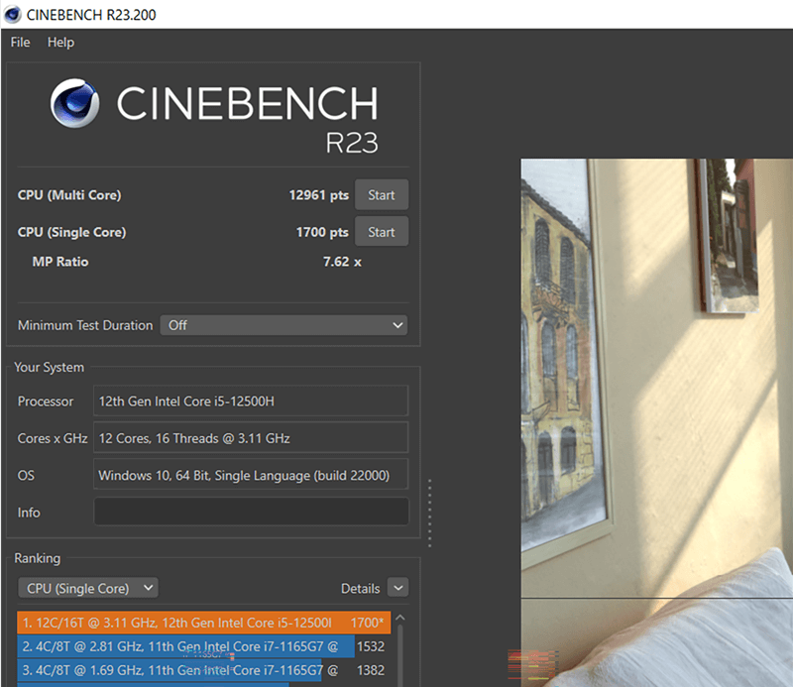Click the Ranking section heading
The height and width of the screenshot is (687, 793).
tap(37, 558)
